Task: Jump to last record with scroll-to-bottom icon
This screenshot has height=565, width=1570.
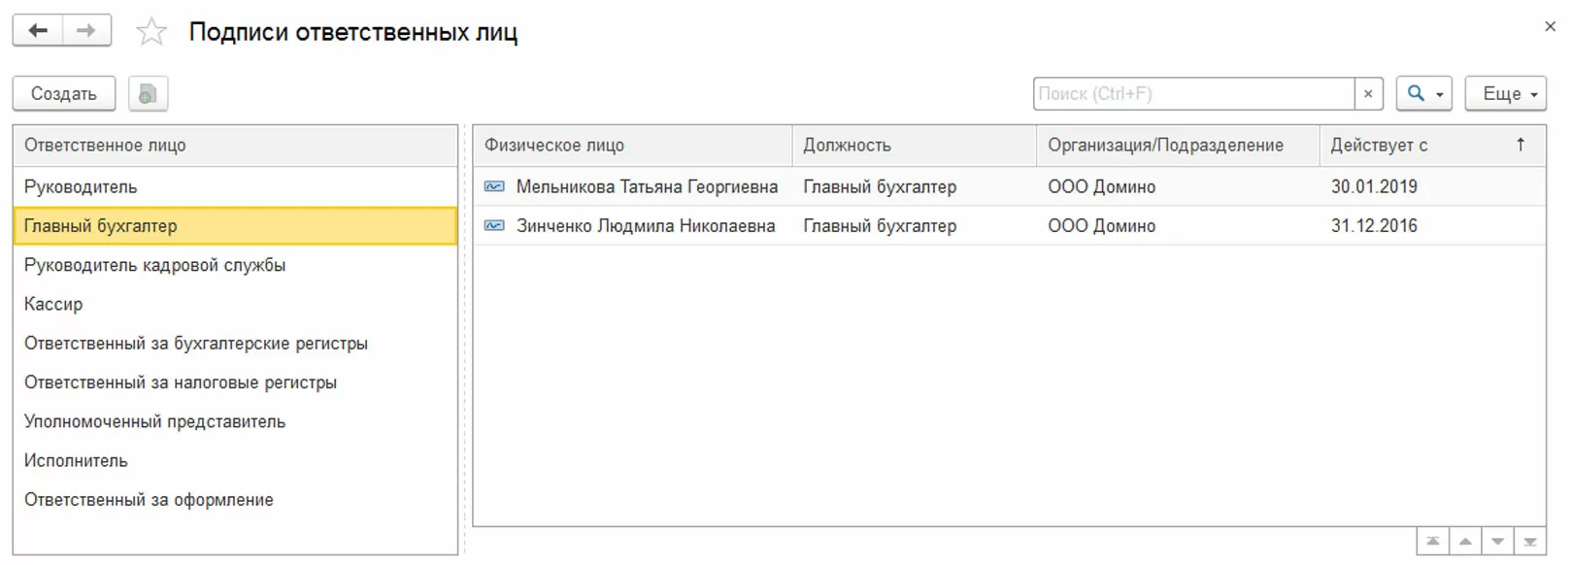Action: click(1530, 542)
